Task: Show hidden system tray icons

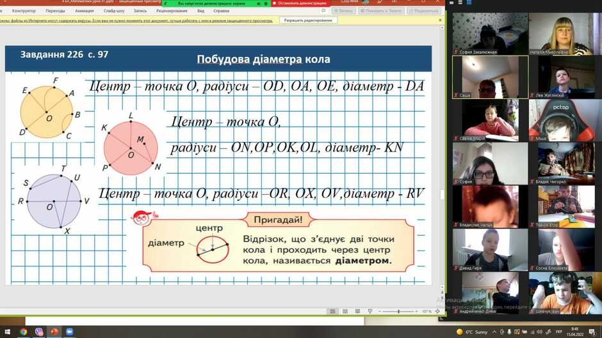Action: pyautogui.click(x=494, y=332)
